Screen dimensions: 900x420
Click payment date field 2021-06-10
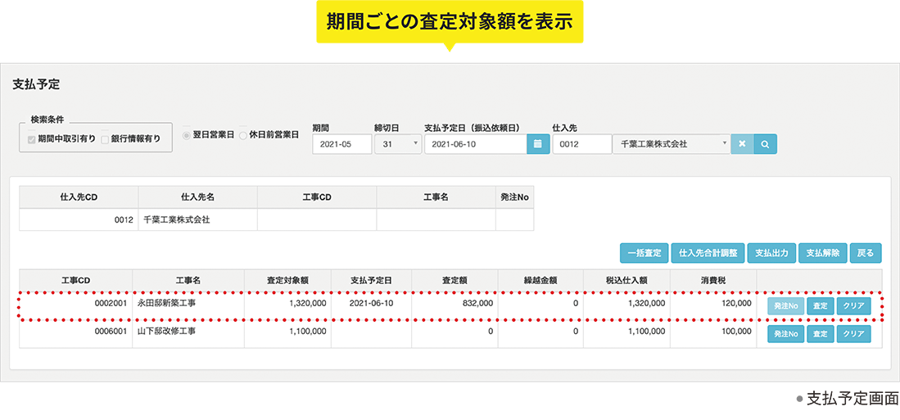(x=476, y=144)
